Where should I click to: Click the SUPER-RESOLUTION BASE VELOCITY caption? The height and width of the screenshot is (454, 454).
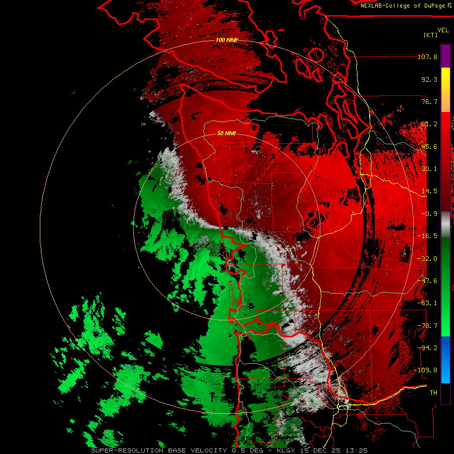coord(159,450)
